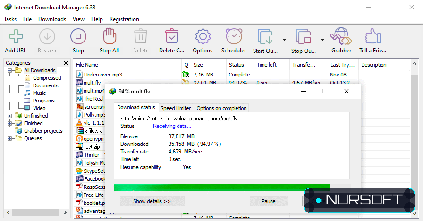This screenshot has height=221, width=423.
Task: Select the Music category
Action: (39, 93)
